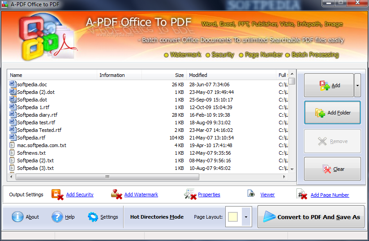The image size is (369, 241).
Task: Minimize the A-PDF Office to PDF window
Action: pos(329,3)
